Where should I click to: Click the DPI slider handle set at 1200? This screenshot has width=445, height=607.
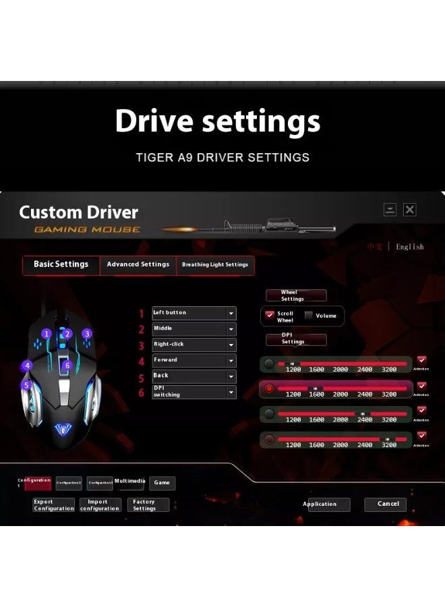coord(292,364)
